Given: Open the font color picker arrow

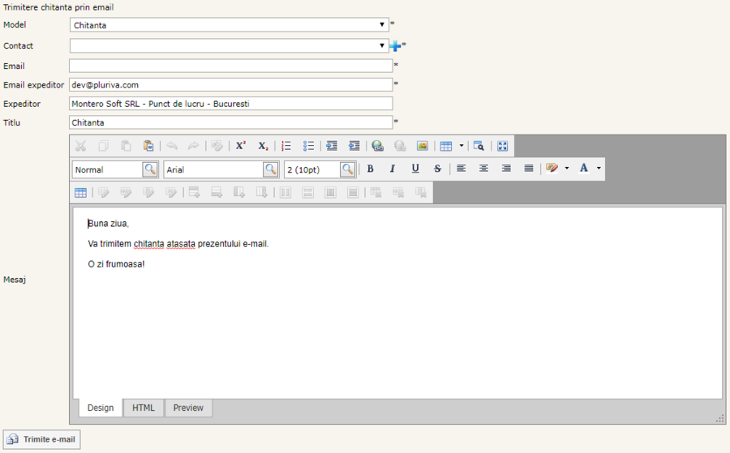Looking at the screenshot, I should click(x=599, y=169).
